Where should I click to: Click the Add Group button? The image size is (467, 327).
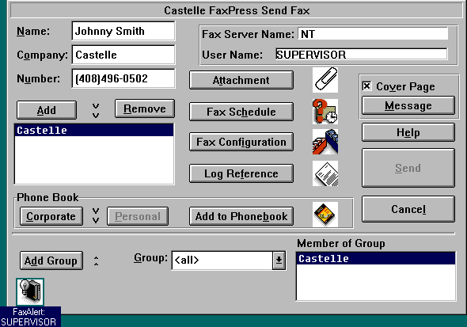[51, 260]
